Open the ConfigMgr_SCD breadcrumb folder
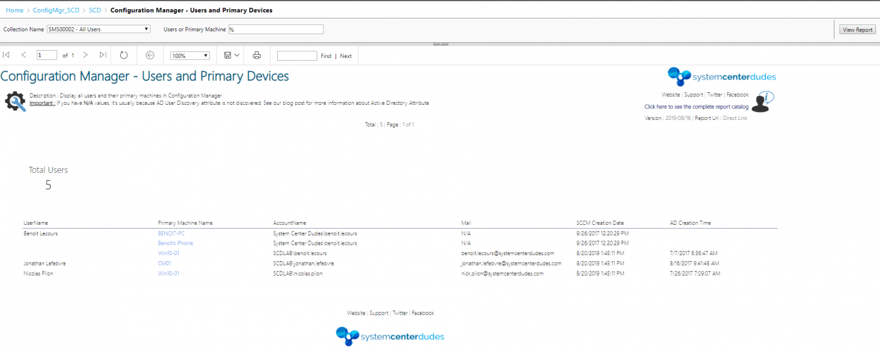This screenshot has height=354, width=880. (x=56, y=11)
